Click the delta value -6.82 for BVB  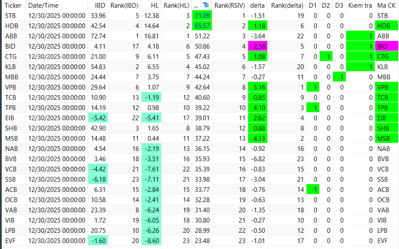(x=258, y=159)
